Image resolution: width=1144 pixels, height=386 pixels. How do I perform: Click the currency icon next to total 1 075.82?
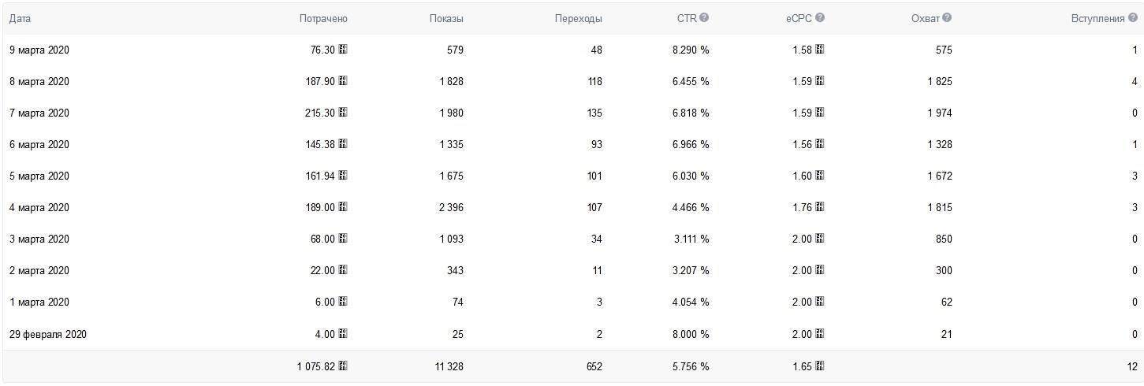343,366
